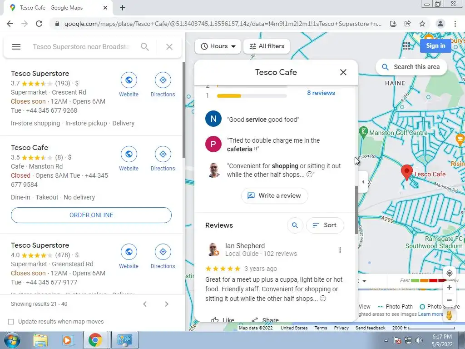This screenshot has height=349, width=465.
Task: Open more options for Ian Shepherd's review
Action: 340,250
